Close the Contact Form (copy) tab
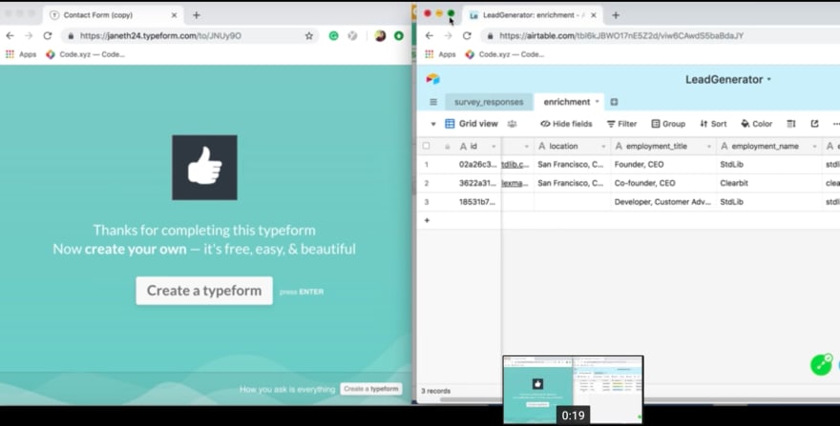This screenshot has width=840, height=426. [x=174, y=15]
